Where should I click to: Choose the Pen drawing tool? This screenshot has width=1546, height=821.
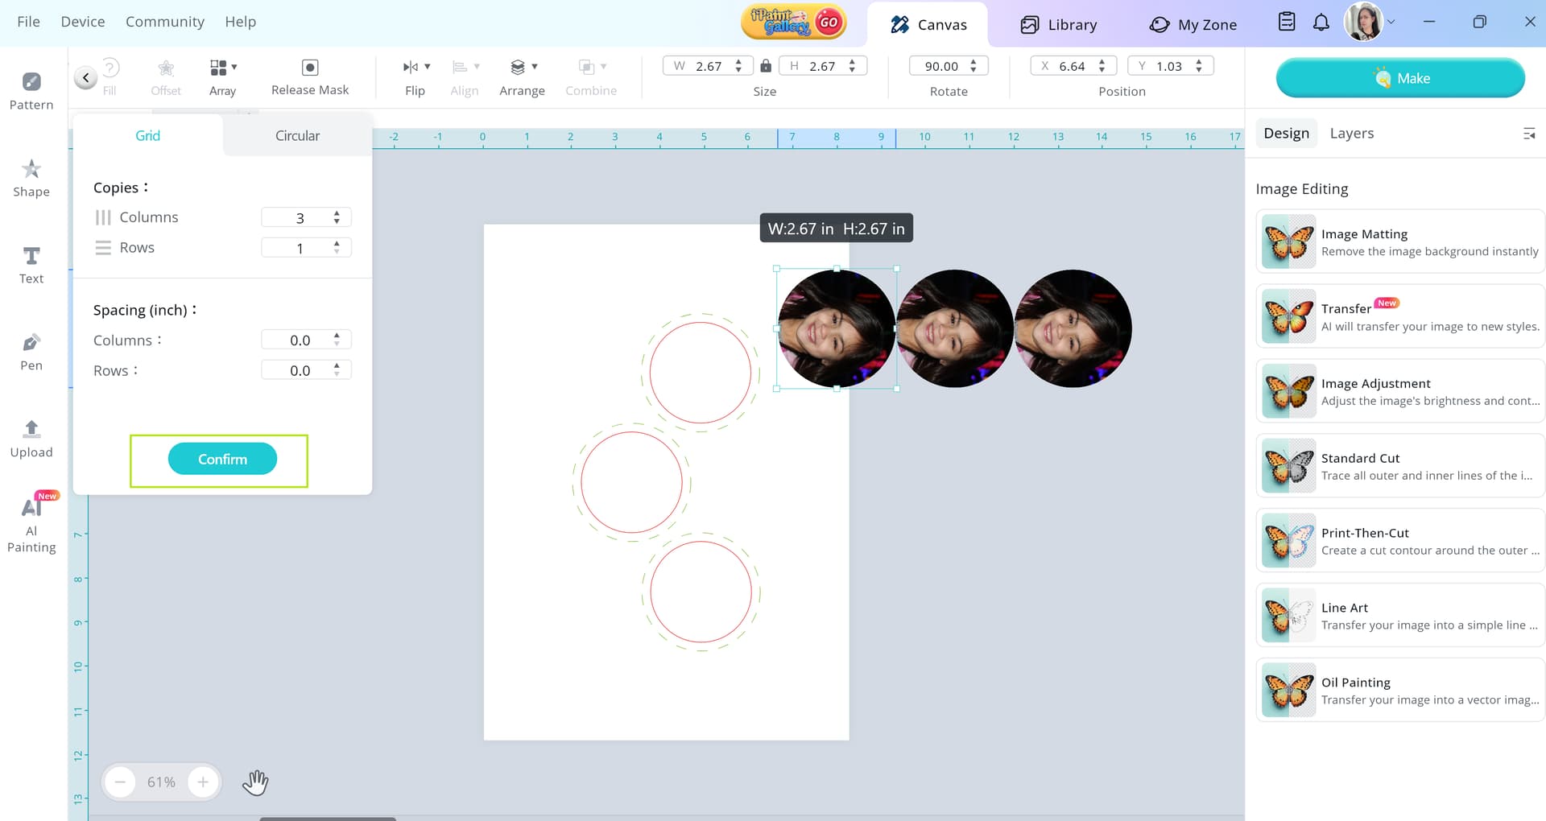(31, 352)
